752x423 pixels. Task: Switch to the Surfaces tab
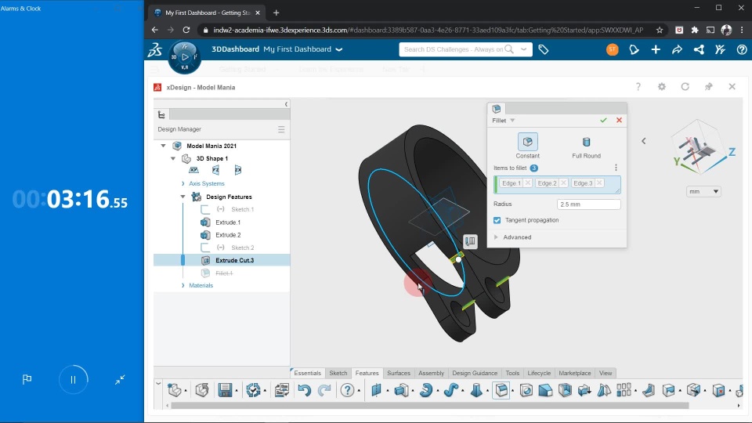[x=399, y=373]
